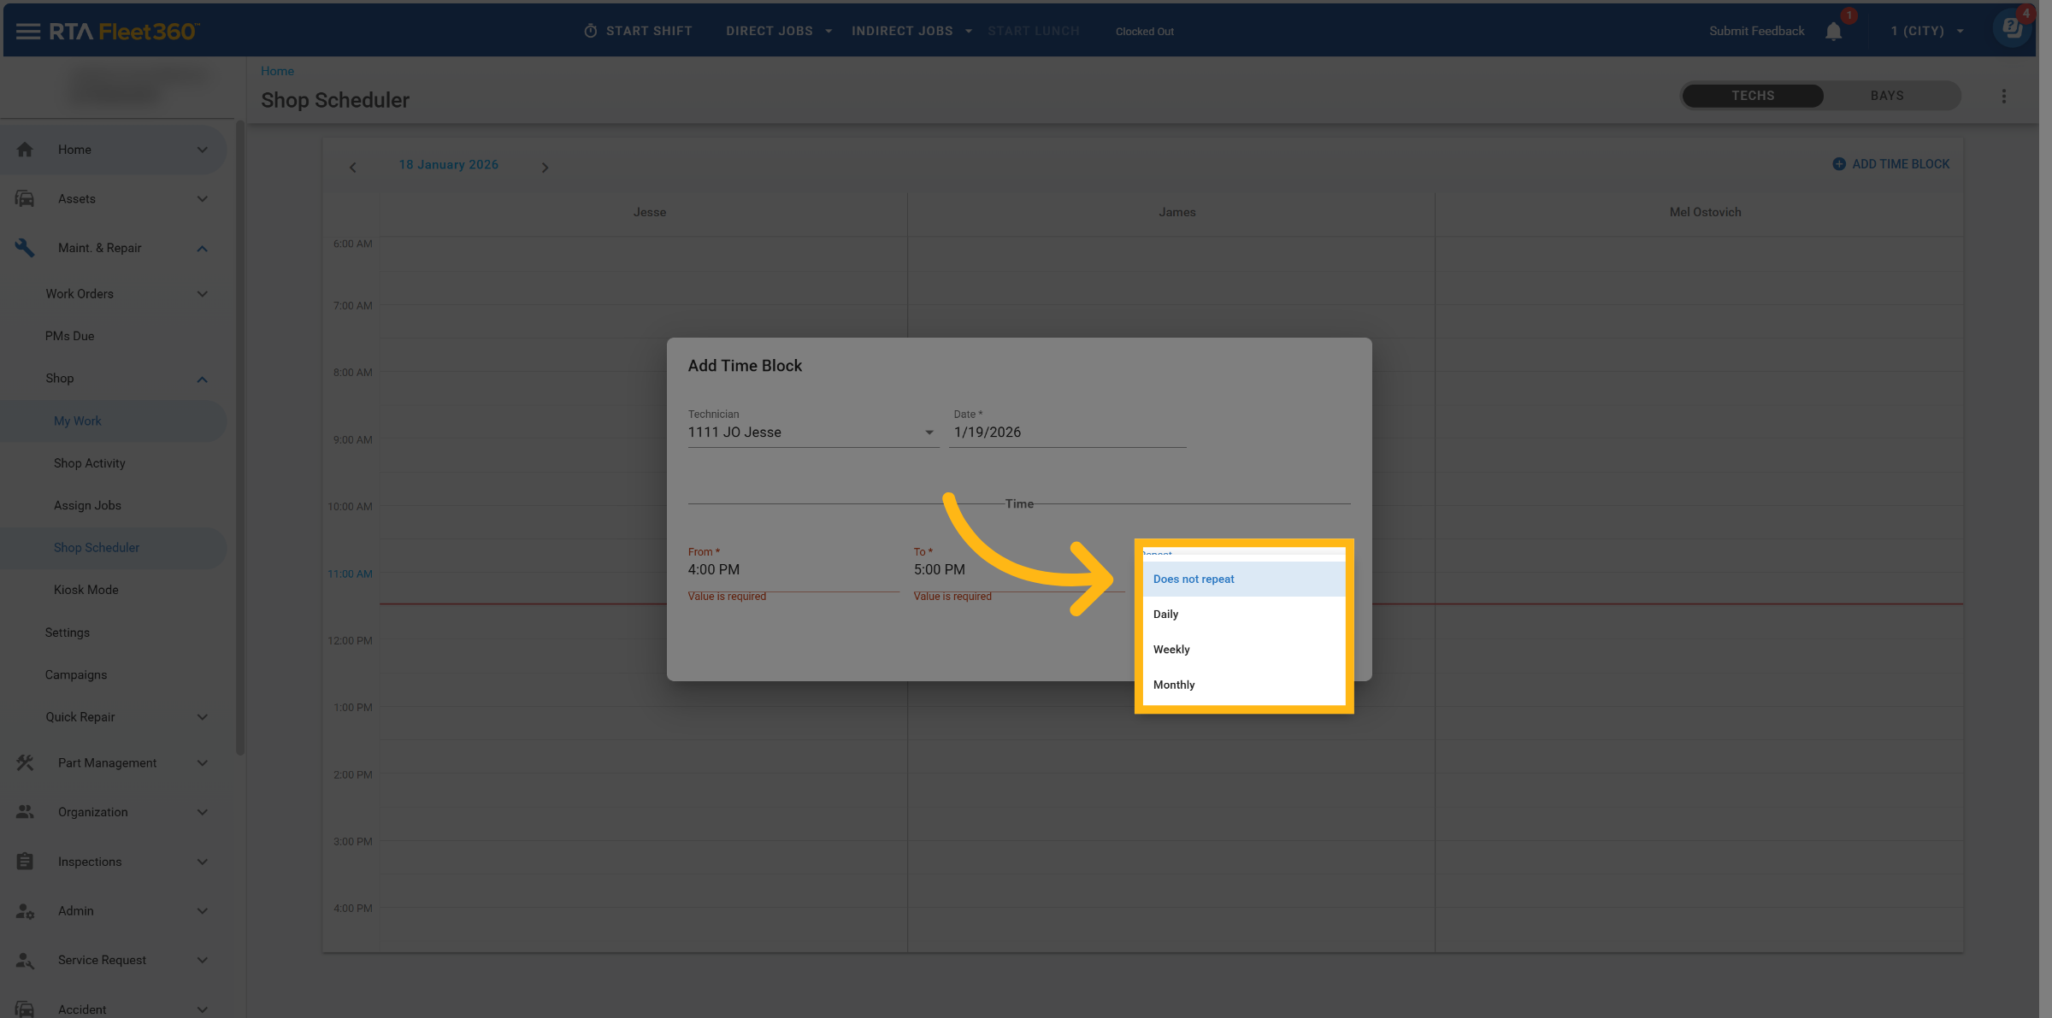Select Does not repeat option
This screenshot has height=1018, width=2052.
point(1194,580)
